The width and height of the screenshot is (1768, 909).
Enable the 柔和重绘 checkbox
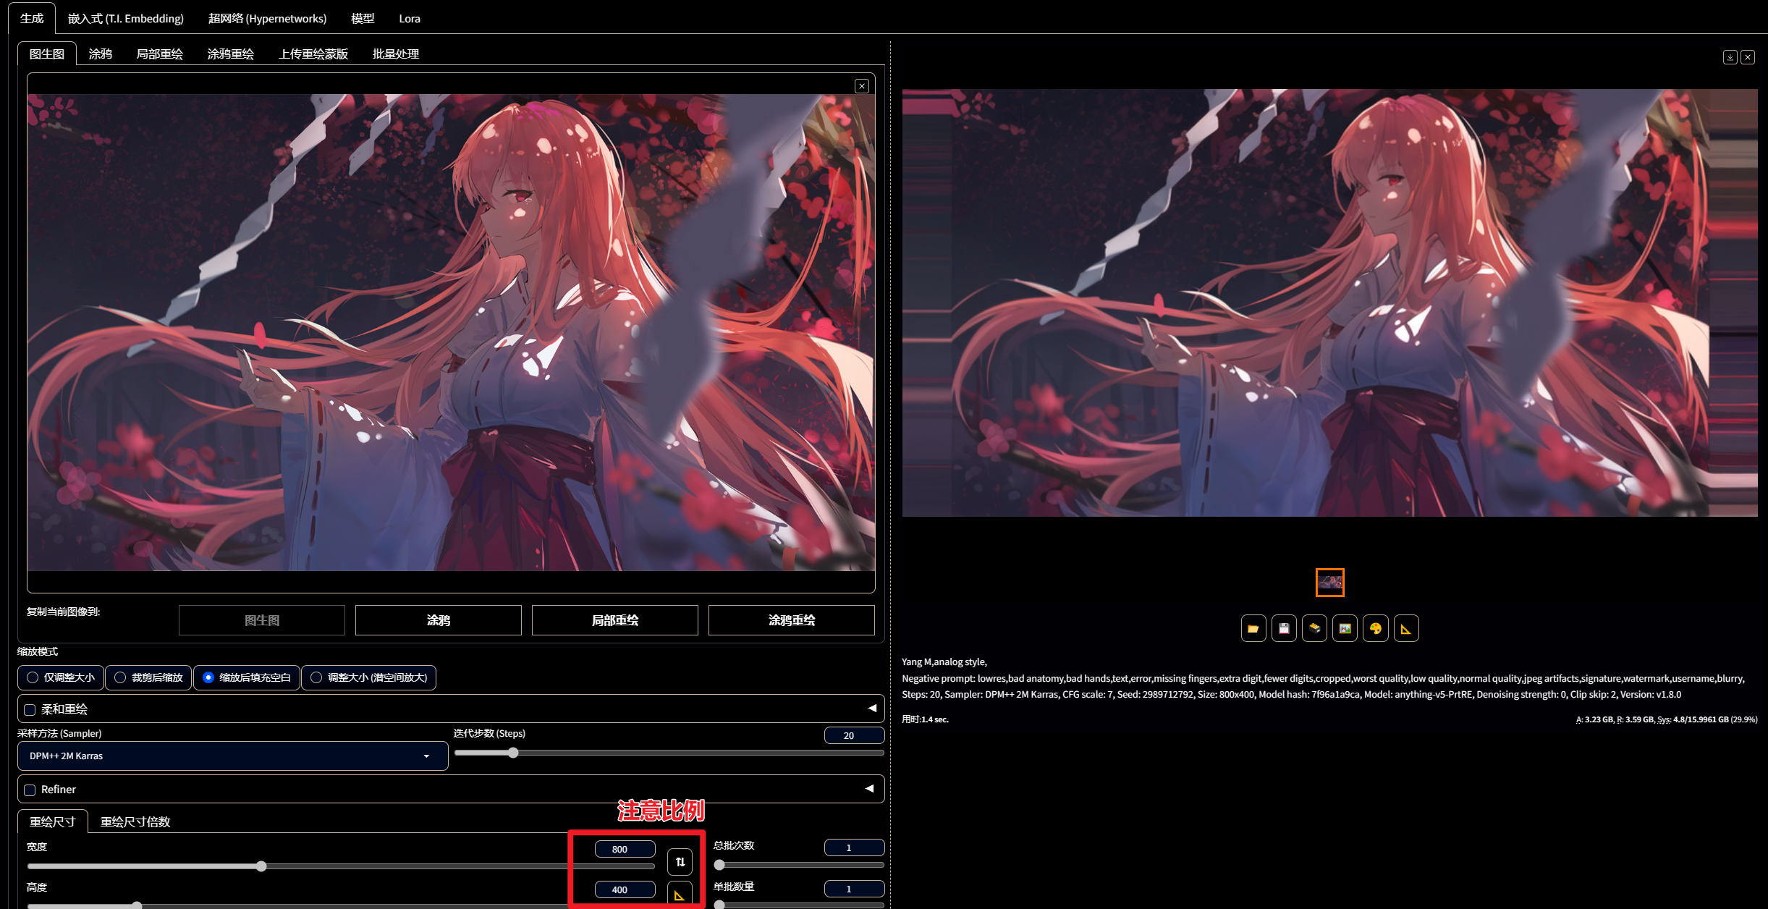pyautogui.click(x=30, y=710)
